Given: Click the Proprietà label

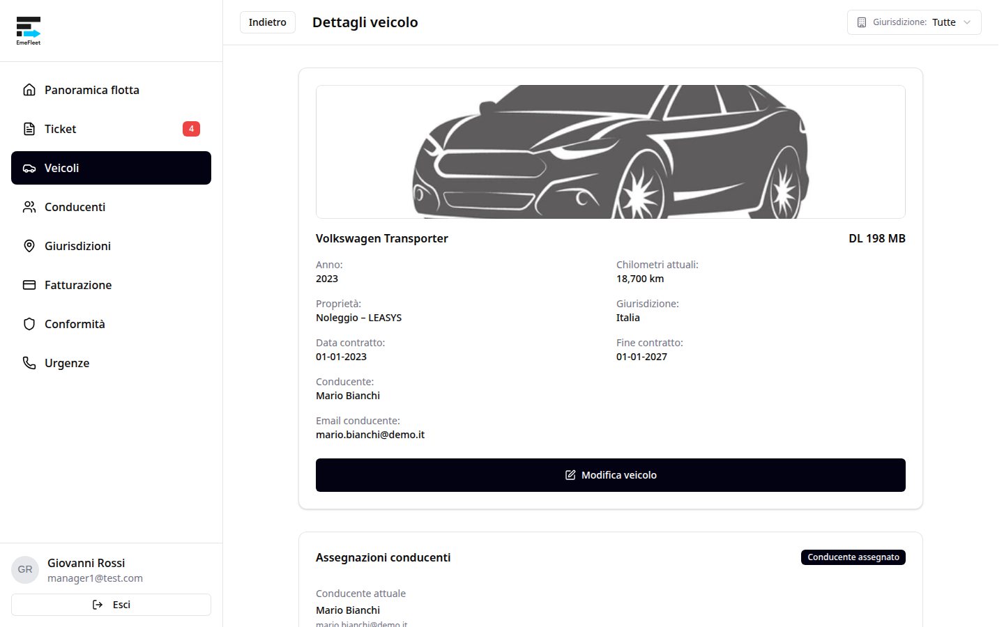Looking at the screenshot, I should click(339, 304).
